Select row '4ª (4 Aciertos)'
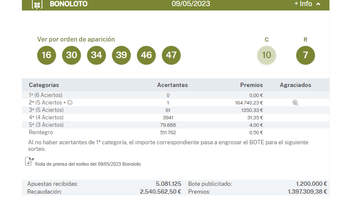This screenshot has height=202, width=350. (x=175, y=118)
